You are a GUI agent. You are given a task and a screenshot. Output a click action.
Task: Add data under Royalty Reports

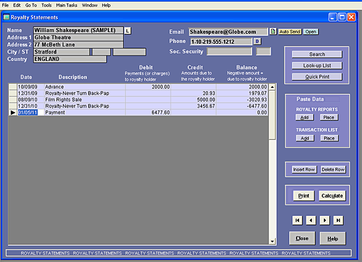tap(304, 117)
